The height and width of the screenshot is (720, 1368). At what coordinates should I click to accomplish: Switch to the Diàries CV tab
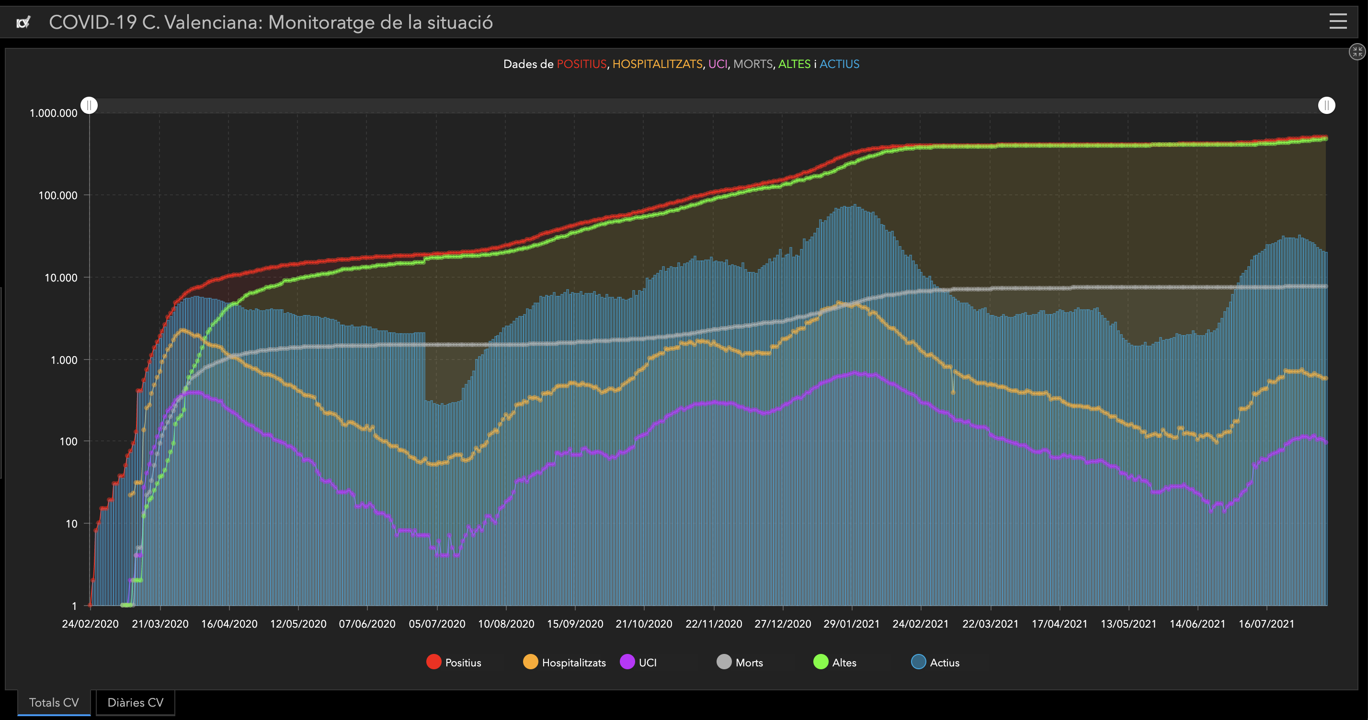click(x=136, y=702)
